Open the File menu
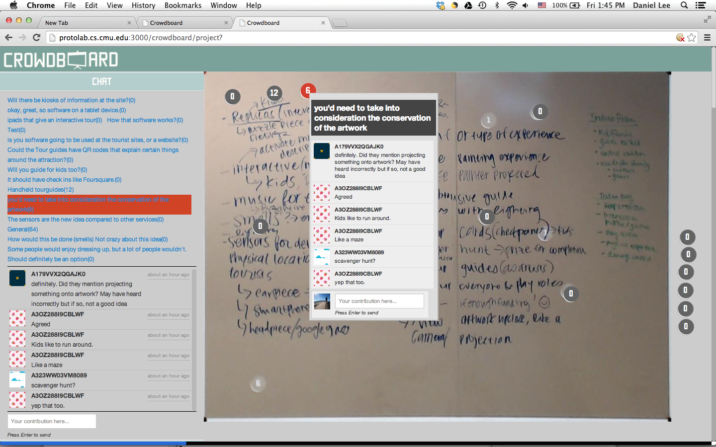 tap(70, 5)
